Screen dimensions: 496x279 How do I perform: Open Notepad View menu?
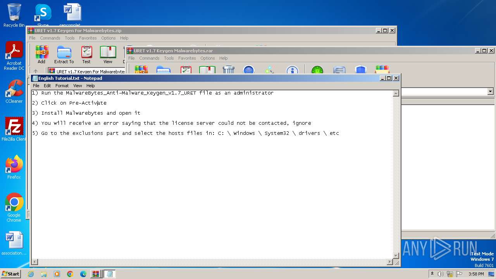(77, 86)
